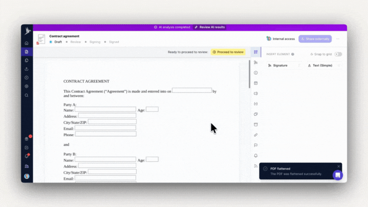Screen dimensions: 368x207
Task: Open Home from the left sidebar
Action: coord(27,43)
